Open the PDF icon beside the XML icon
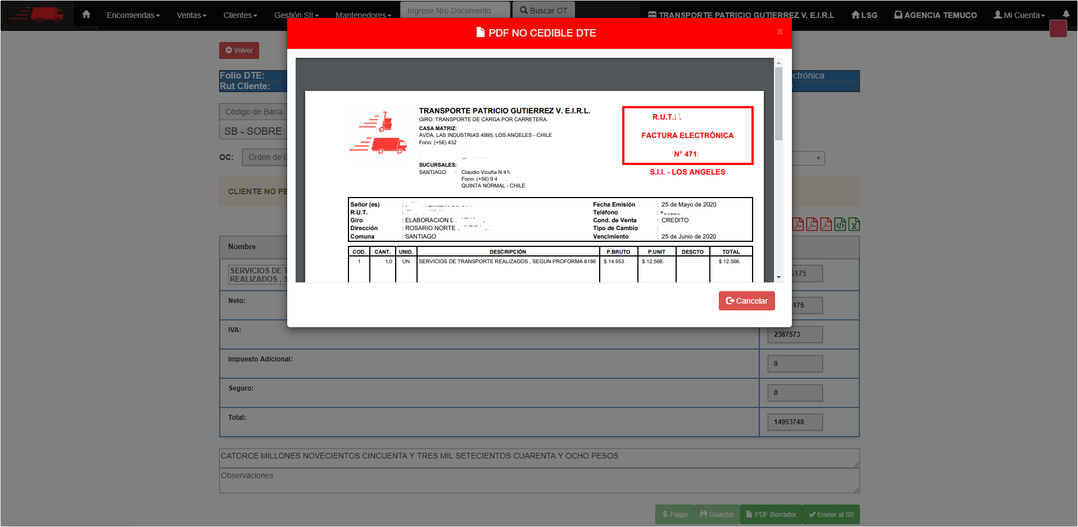The height and width of the screenshot is (527, 1078). [x=826, y=224]
